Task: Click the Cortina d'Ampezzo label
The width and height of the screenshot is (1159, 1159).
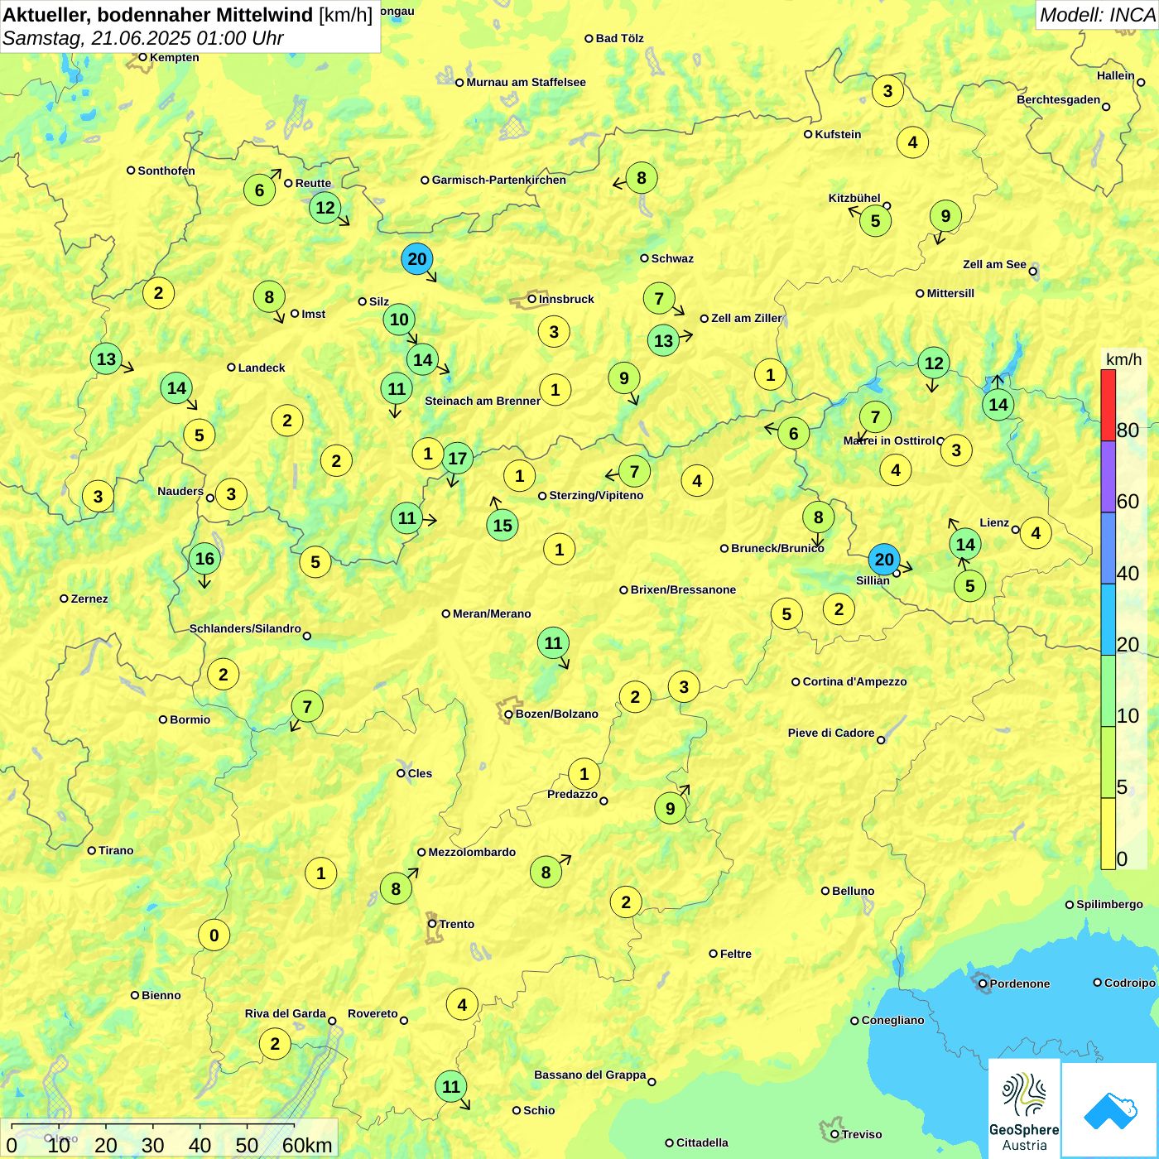Action: tap(854, 681)
